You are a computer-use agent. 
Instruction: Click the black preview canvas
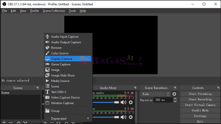pyautogui.click(x=111, y=45)
